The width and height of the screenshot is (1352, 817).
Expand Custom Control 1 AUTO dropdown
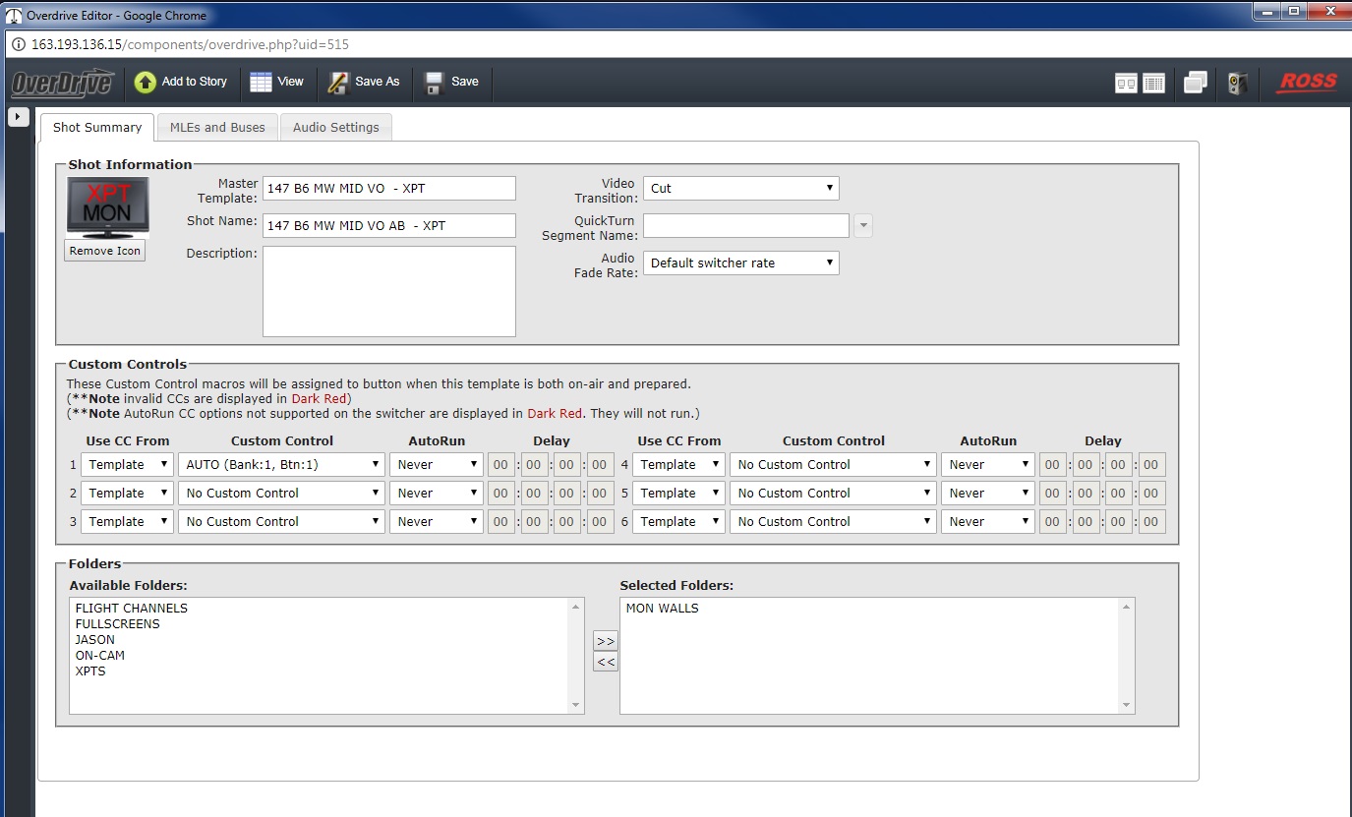(280, 464)
